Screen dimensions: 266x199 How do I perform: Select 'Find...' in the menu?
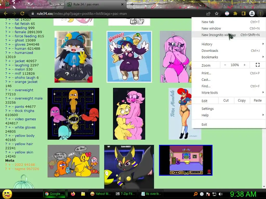[x=229, y=86]
